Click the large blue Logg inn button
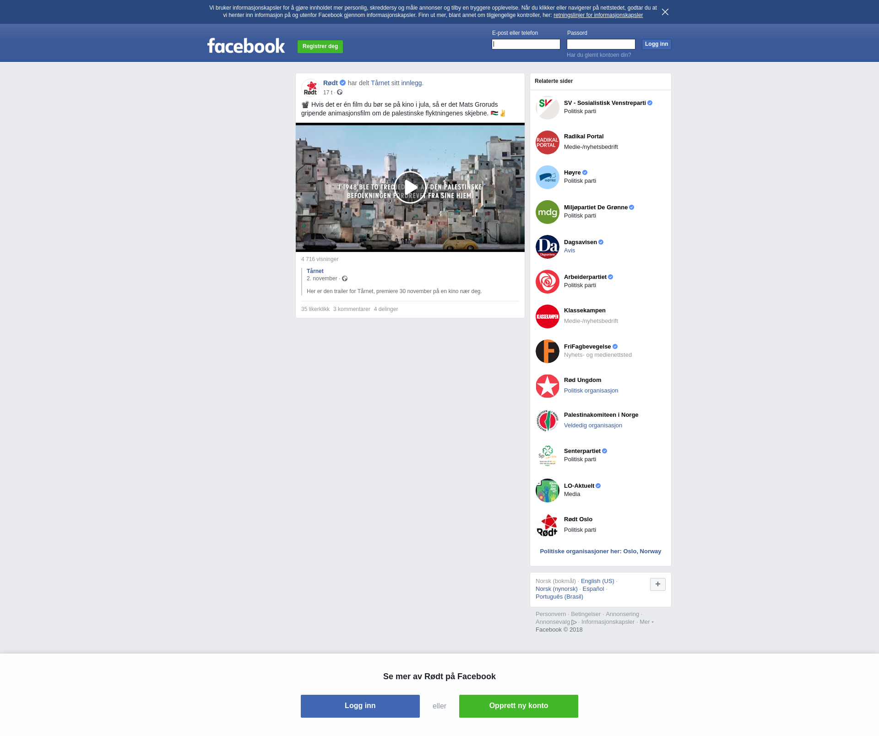The image size is (879, 736). (x=360, y=706)
